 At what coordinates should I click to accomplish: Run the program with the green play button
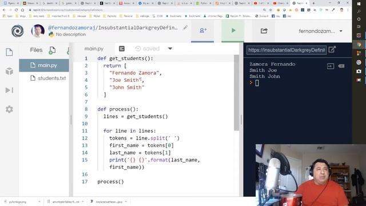pos(233,30)
